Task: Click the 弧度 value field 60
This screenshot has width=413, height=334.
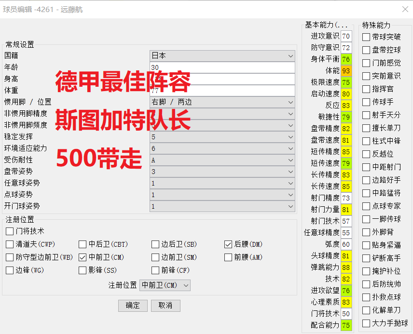Action: pos(346,244)
